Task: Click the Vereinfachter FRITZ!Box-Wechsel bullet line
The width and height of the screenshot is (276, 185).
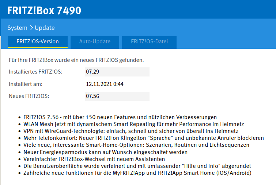Action: (x=94, y=159)
